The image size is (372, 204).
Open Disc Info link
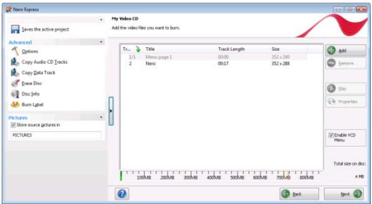point(30,94)
